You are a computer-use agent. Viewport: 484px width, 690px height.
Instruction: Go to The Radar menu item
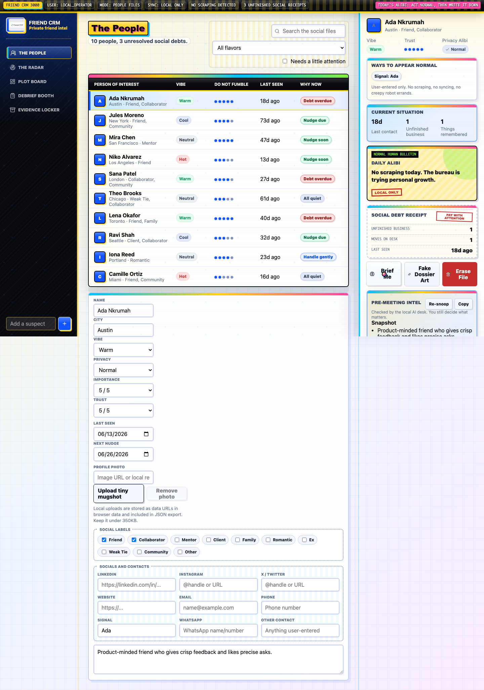pos(39,67)
